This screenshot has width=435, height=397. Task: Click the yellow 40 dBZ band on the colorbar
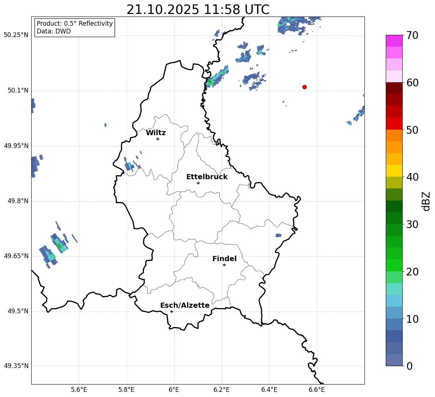pos(394,171)
